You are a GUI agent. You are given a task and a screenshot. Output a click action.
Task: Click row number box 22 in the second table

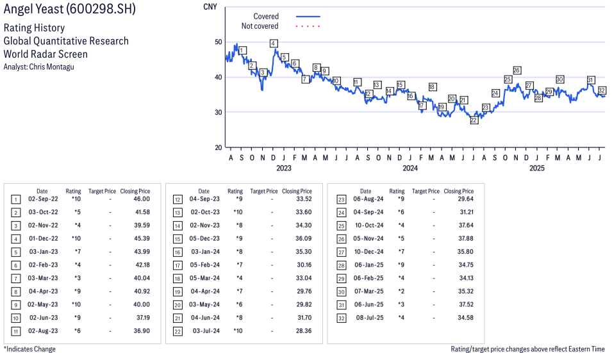pyautogui.click(x=178, y=332)
